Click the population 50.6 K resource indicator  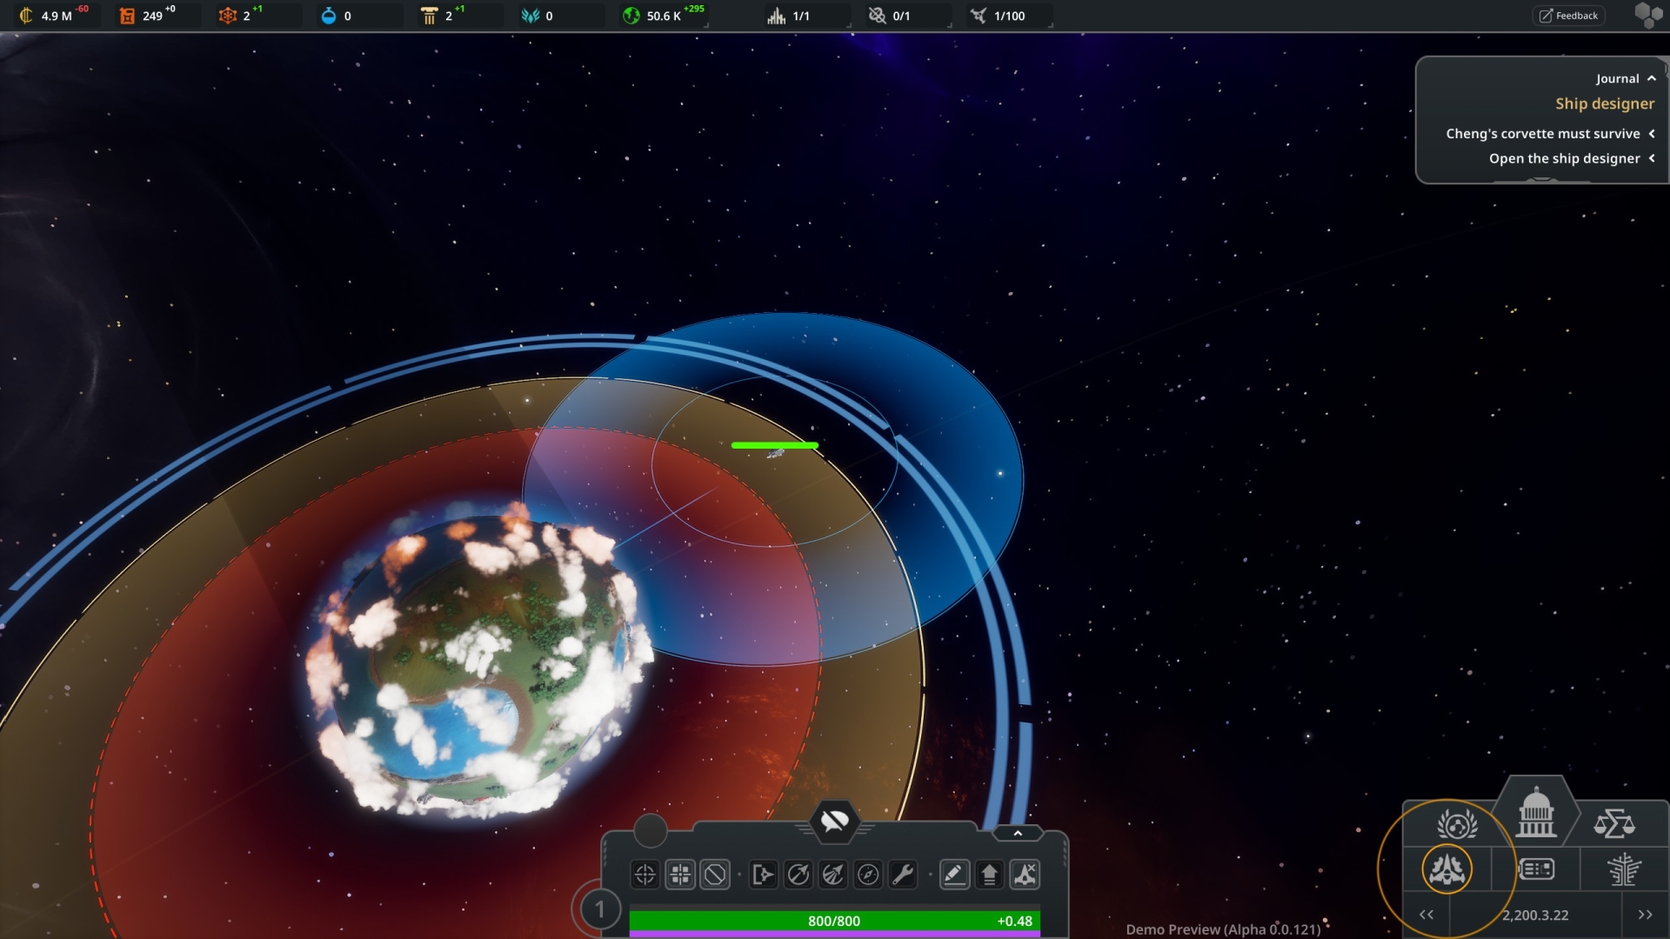(663, 16)
